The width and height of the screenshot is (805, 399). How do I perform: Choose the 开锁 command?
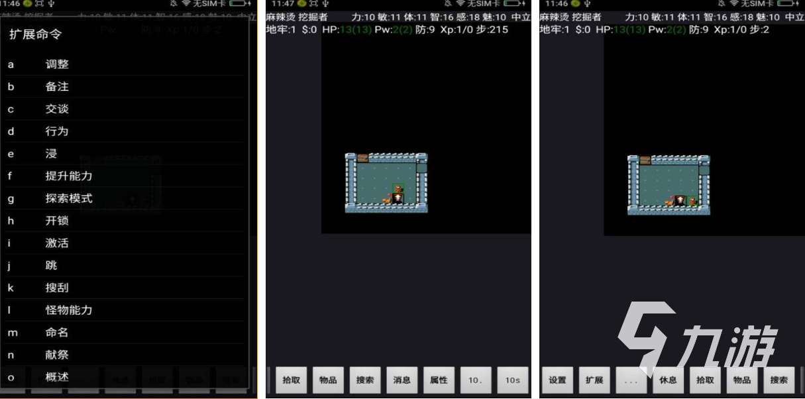click(126, 221)
